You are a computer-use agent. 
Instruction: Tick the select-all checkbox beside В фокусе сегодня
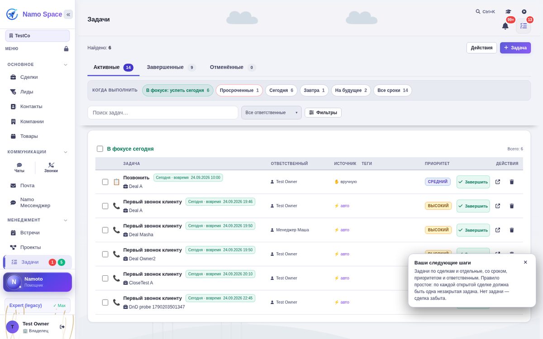pos(100,149)
